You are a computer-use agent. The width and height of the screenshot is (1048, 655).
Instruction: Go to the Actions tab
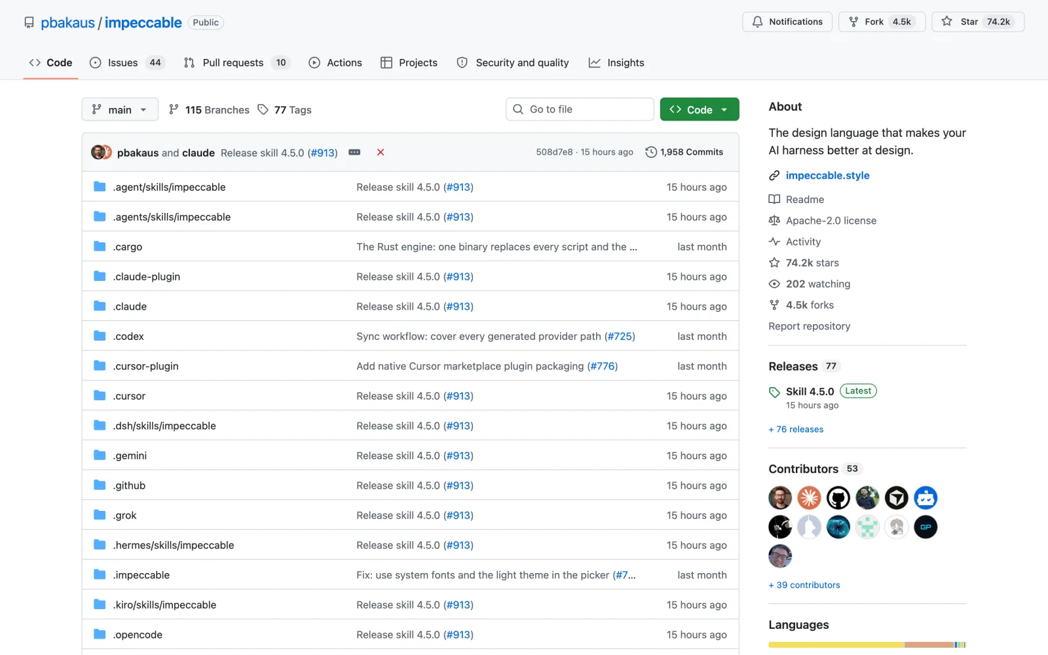(335, 62)
